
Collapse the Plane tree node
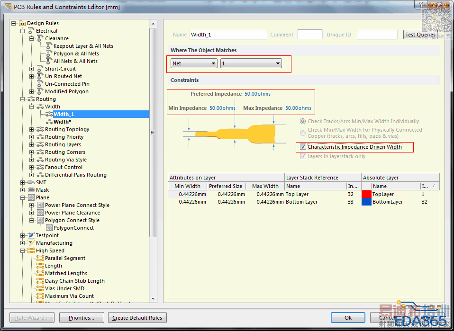(x=22, y=197)
